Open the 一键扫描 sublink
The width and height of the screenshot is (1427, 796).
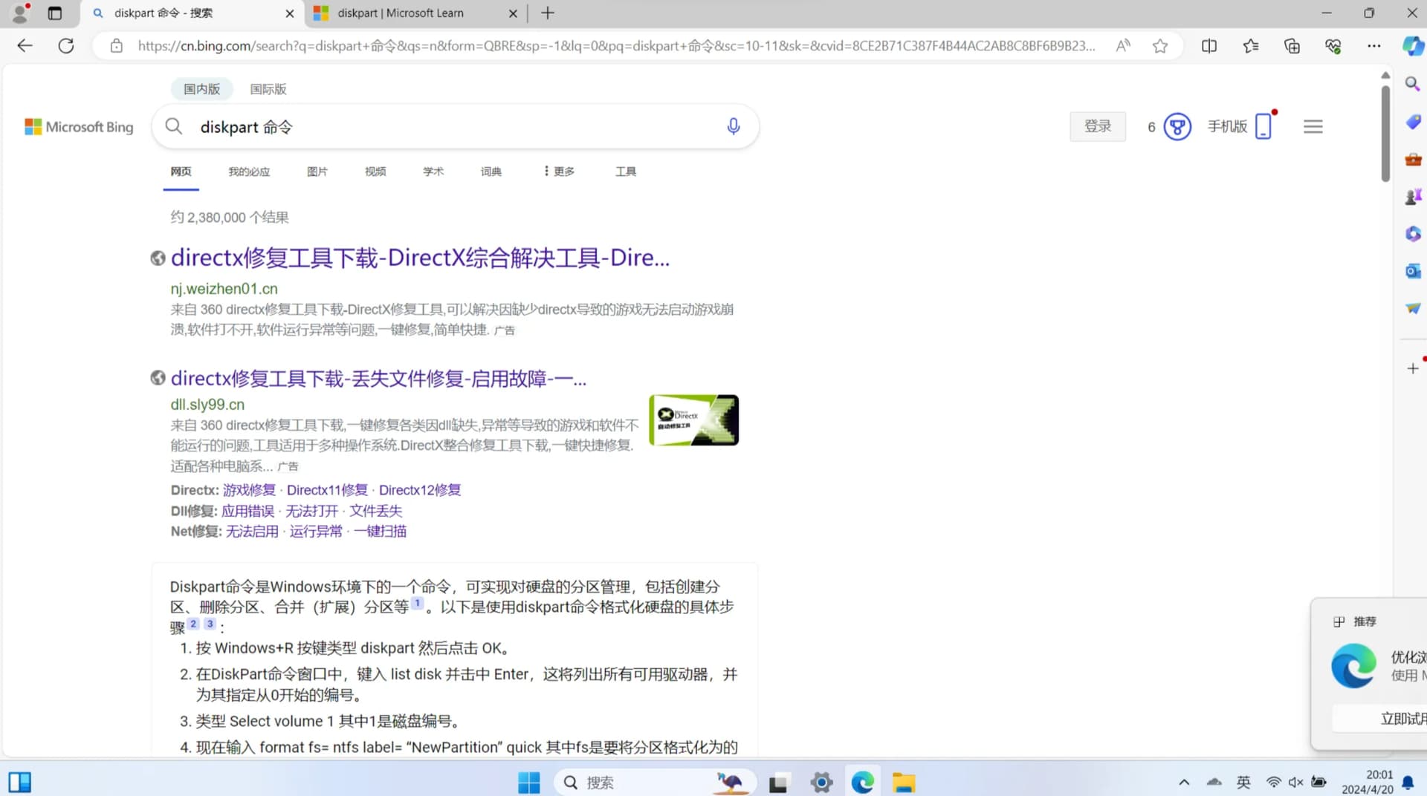tap(380, 532)
